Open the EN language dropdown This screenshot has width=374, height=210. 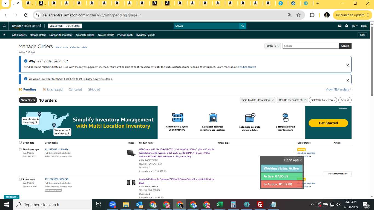tap(355, 26)
